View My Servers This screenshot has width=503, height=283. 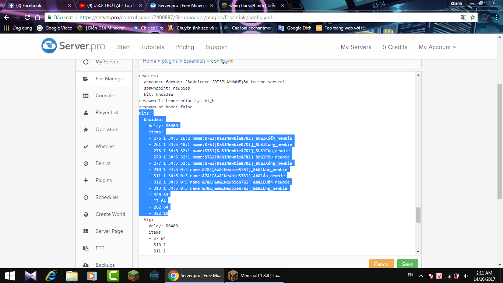tap(356, 47)
